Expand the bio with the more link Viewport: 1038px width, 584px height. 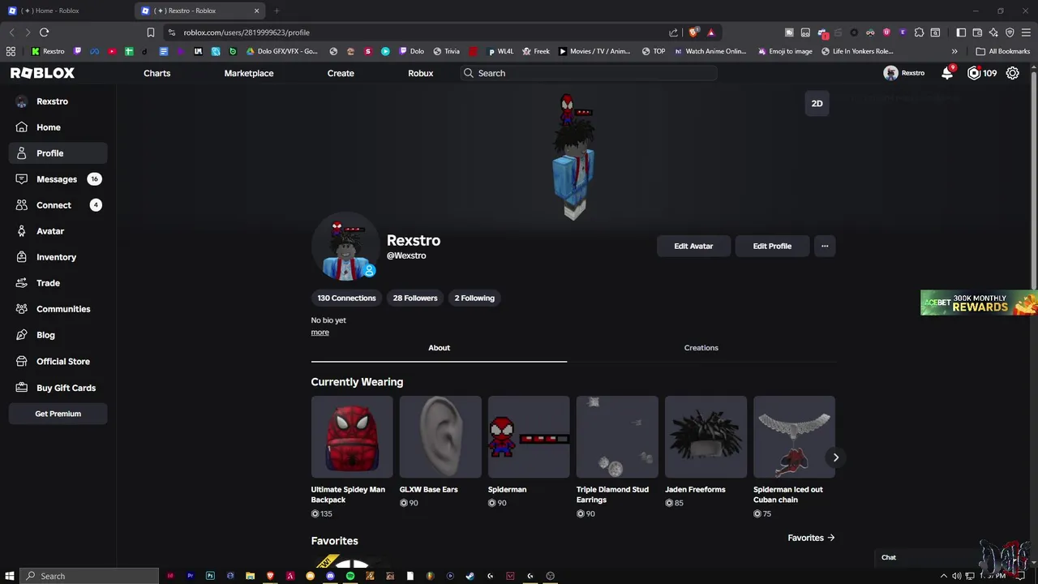coord(320,333)
